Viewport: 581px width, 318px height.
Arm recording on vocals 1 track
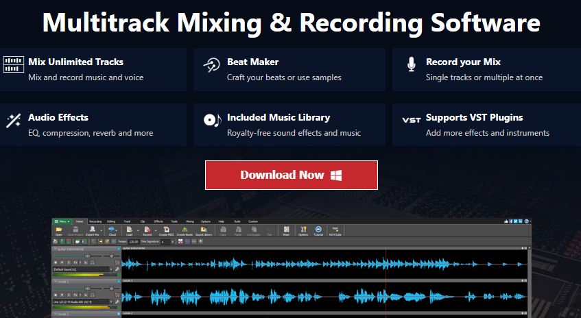(x=56, y=295)
